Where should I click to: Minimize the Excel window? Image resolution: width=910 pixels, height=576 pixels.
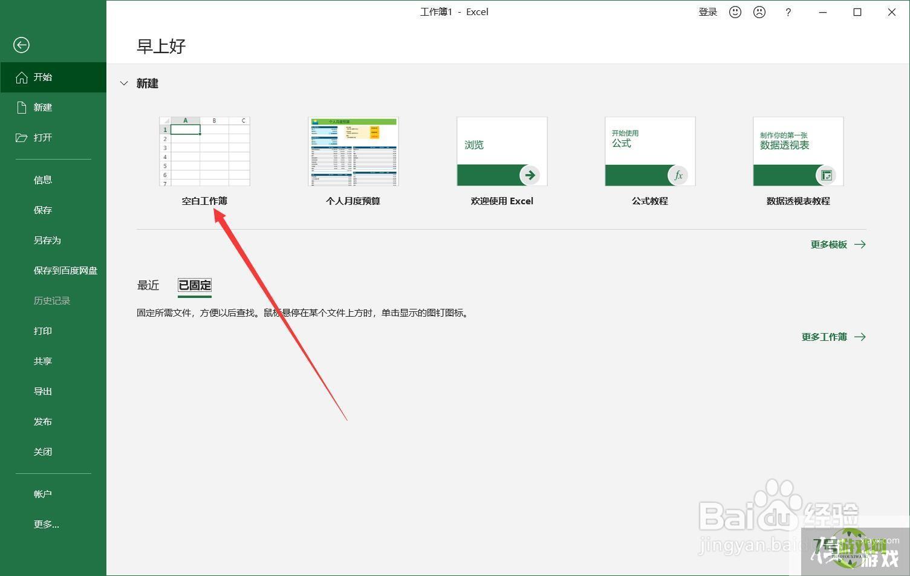click(823, 12)
